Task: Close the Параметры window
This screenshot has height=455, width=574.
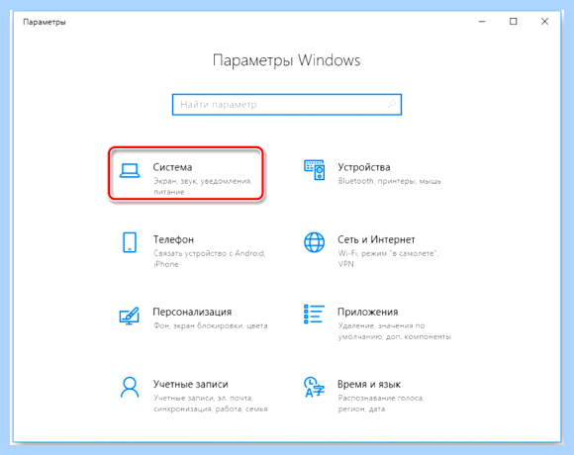Action: pos(544,22)
